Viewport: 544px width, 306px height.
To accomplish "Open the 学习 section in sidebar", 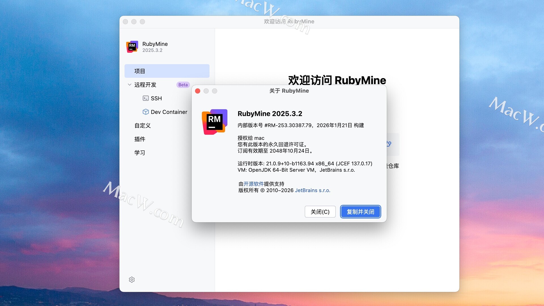I will tap(140, 153).
